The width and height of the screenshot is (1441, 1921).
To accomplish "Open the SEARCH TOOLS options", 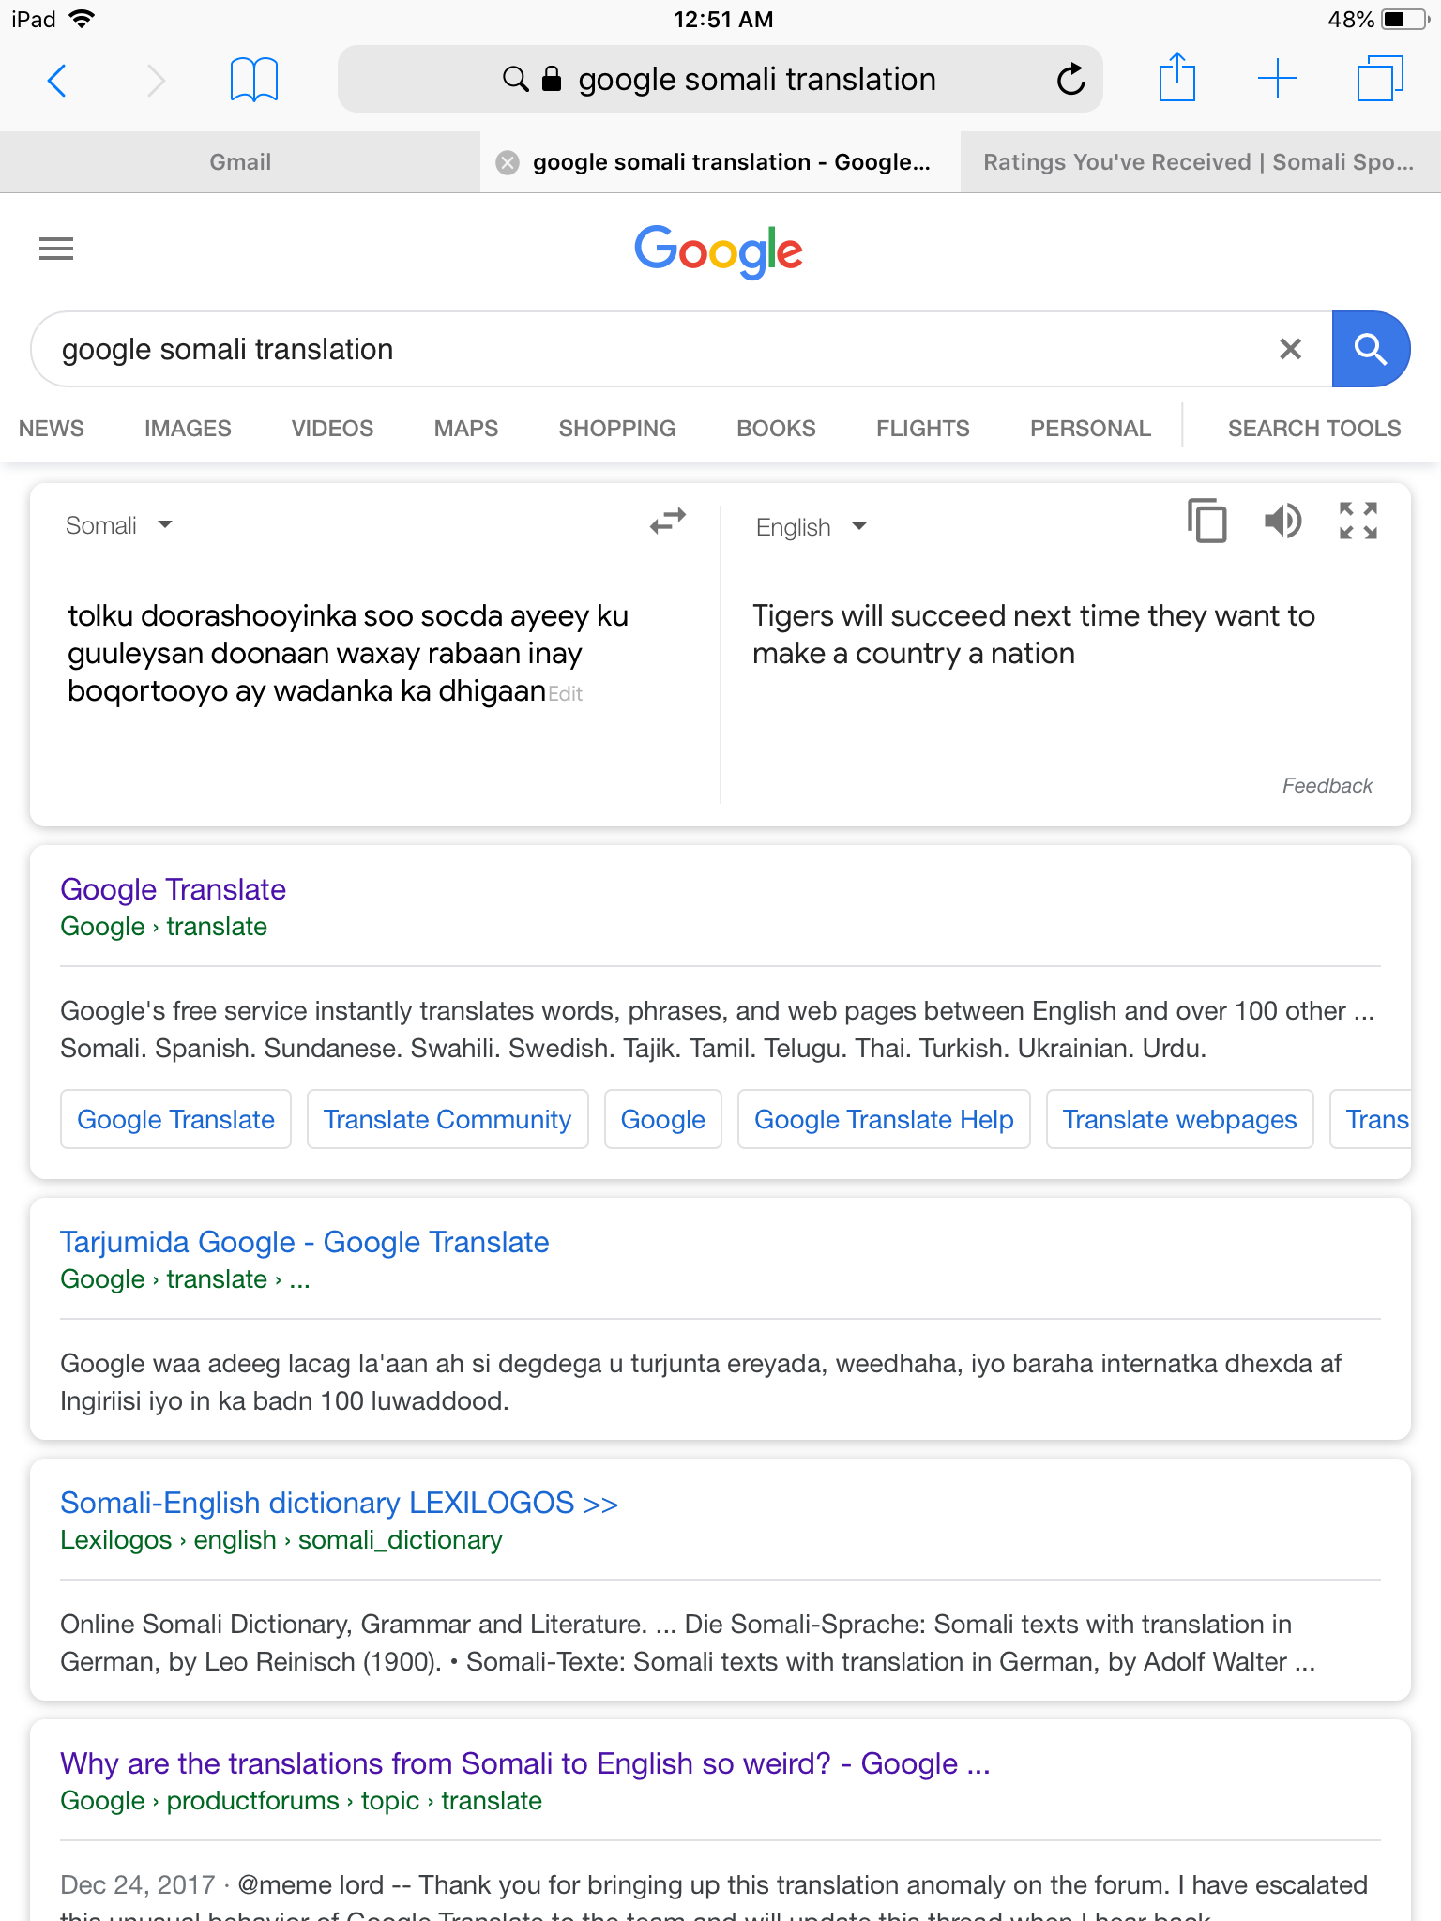I will tap(1313, 429).
